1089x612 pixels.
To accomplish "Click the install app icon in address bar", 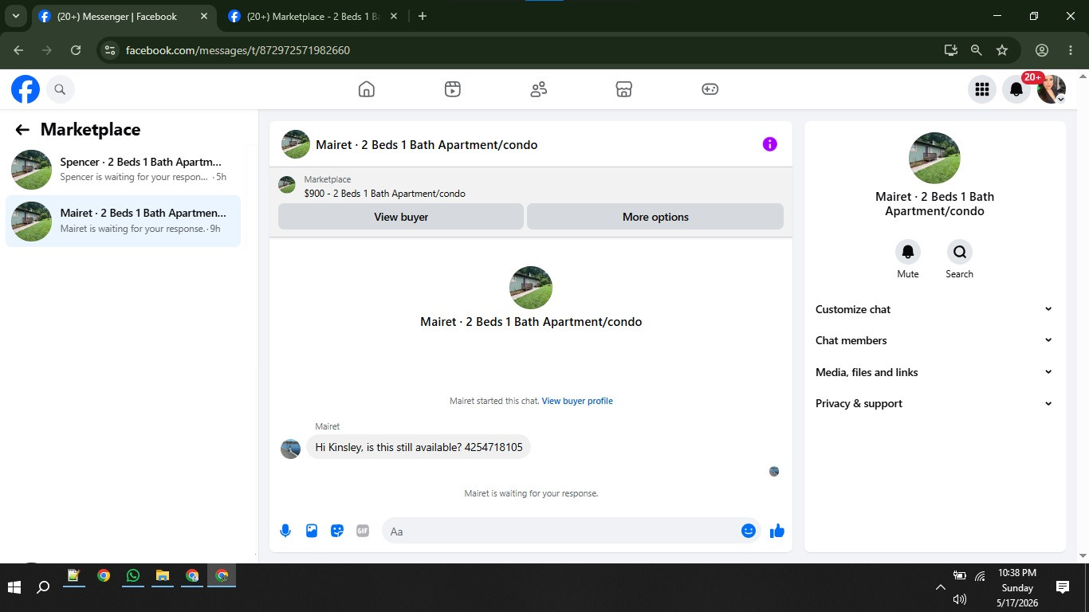I will point(951,50).
